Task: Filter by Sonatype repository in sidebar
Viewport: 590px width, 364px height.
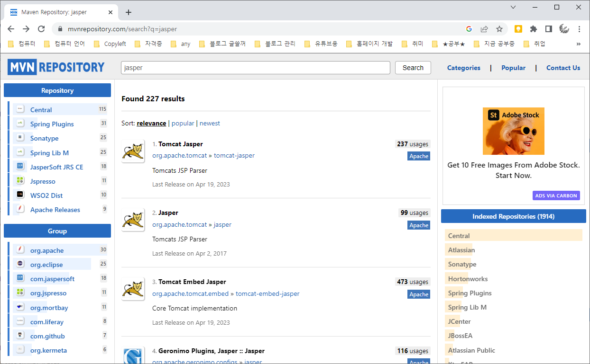Action: 45,138
